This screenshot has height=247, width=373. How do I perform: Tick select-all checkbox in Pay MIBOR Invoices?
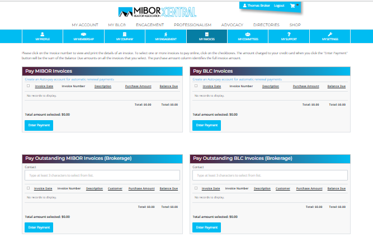29,86
